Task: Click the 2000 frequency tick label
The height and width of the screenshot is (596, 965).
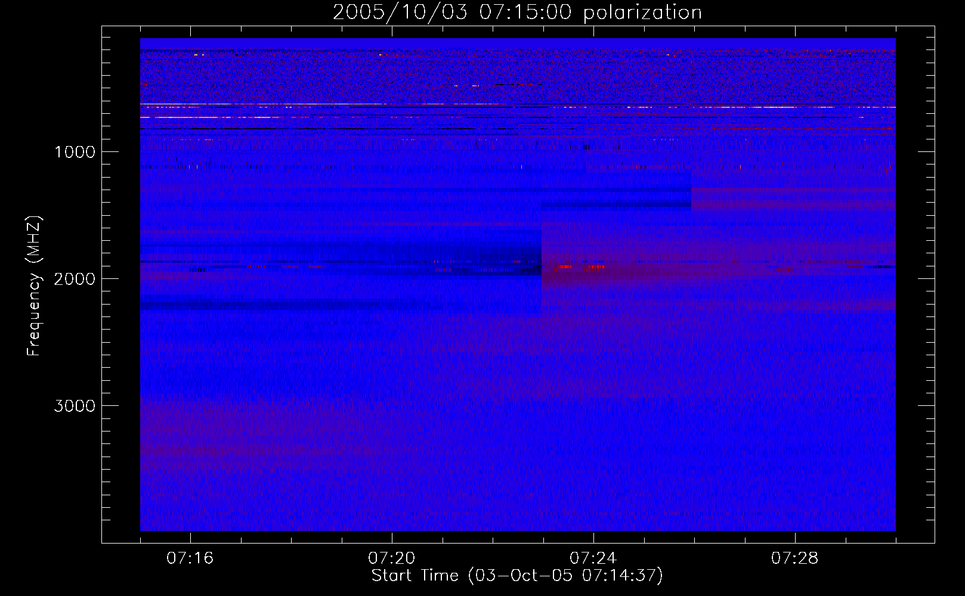Action: tap(75, 279)
